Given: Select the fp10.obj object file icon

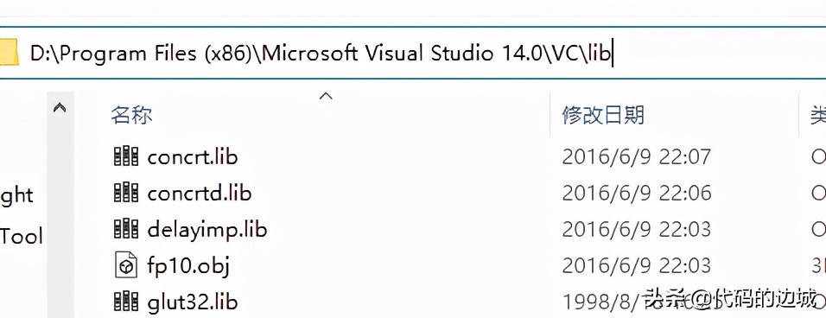Looking at the screenshot, I should click(x=126, y=264).
